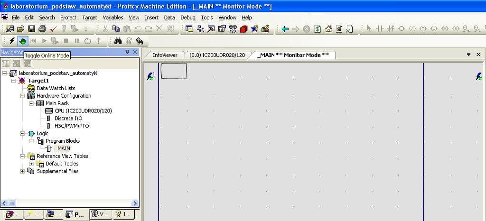Collapse the Hardware Configuration node
Image resolution: width=486 pixels, height=221 pixels.
[x=22, y=96]
